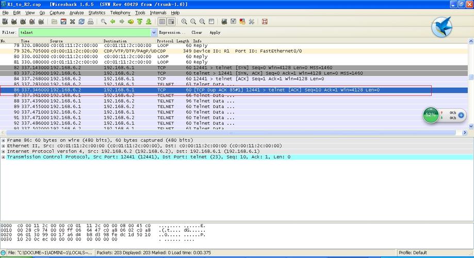Go back in packet history
The width and height of the screenshot is (474, 258).
(x=113, y=22)
